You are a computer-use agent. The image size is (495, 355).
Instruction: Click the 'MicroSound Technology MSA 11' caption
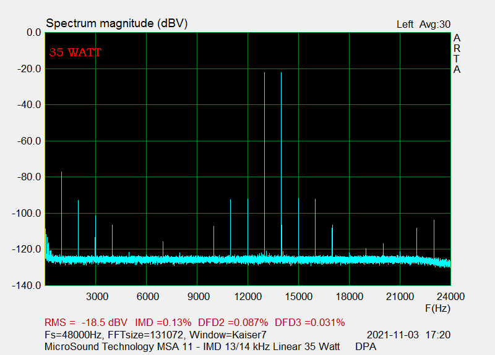pos(118,346)
